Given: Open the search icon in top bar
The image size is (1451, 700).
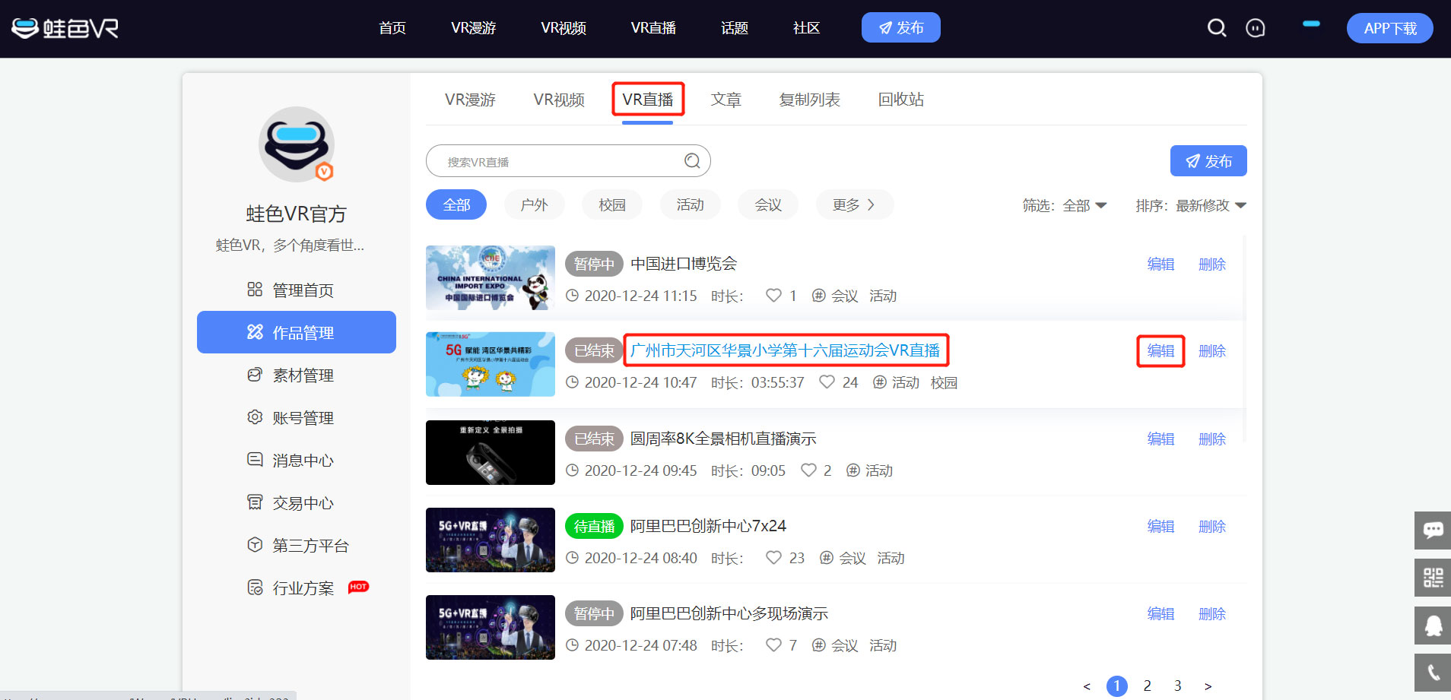Looking at the screenshot, I should 1217,28.
